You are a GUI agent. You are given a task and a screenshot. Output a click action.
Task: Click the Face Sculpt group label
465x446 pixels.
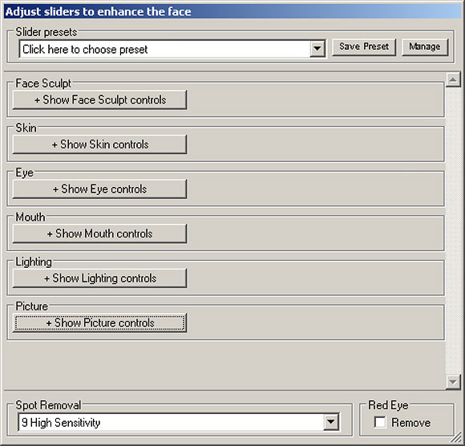(x=43, y=83)
